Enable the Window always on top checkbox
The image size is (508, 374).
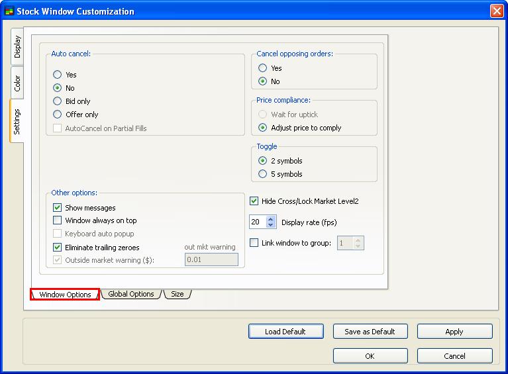pos(58,220)
